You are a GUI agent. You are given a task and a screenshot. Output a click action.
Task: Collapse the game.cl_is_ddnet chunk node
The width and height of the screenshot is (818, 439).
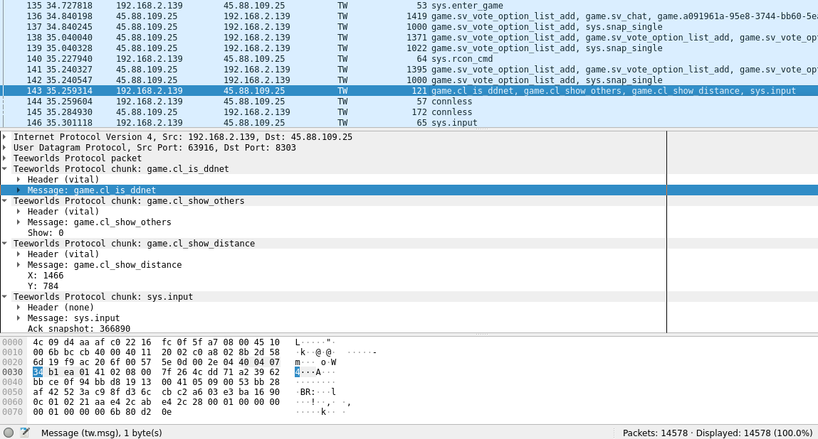coord(5,169)
